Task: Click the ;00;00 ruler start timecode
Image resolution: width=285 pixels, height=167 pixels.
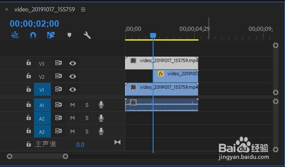Action: coord(133,29)
